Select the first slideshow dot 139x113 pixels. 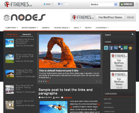(39, 81)
